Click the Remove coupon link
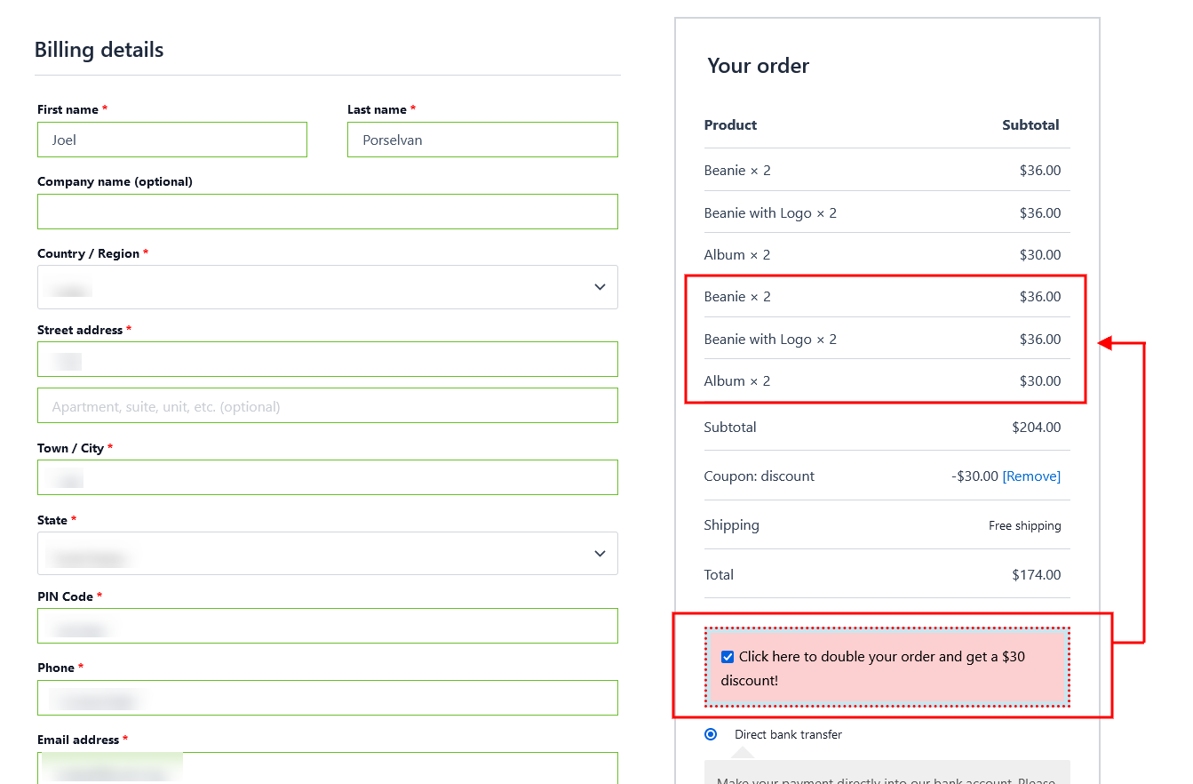This screenshot has width=1193, height=784. pos(1031,476)
